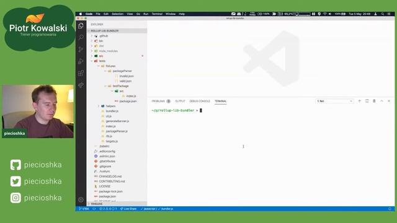Open the terminal selector dropdown
The image size is (397, 223).
coord(334,101)
